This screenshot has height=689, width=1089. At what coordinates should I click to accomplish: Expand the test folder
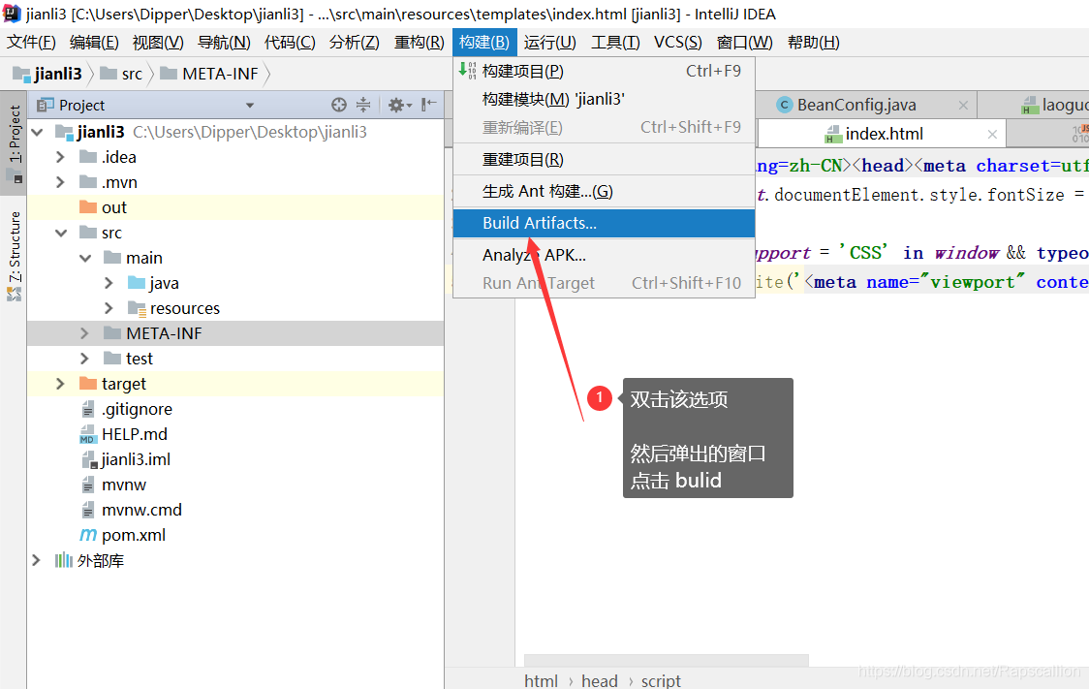click(84, 359)
